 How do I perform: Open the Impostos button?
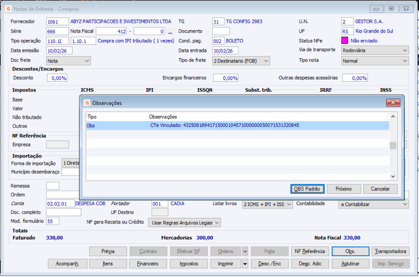189,264
